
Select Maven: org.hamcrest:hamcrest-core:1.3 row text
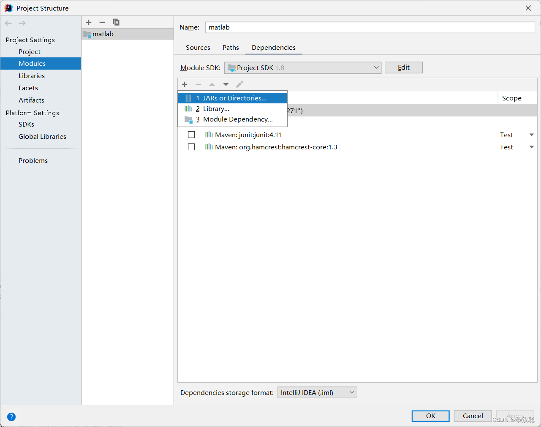click(x=276, y=147)
